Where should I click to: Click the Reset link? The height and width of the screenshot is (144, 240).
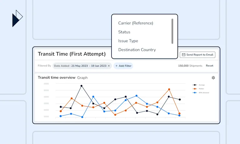click(x=209, y=66)
